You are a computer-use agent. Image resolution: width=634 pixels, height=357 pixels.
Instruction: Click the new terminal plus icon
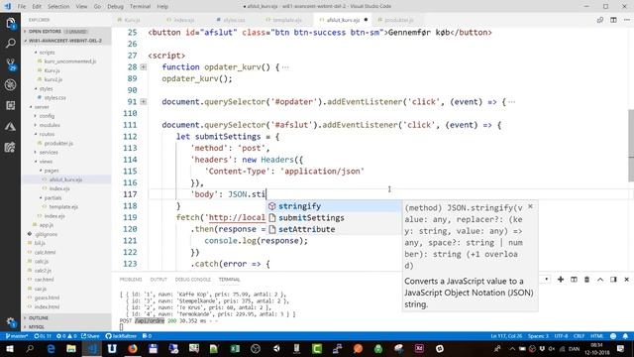[561, 280]
